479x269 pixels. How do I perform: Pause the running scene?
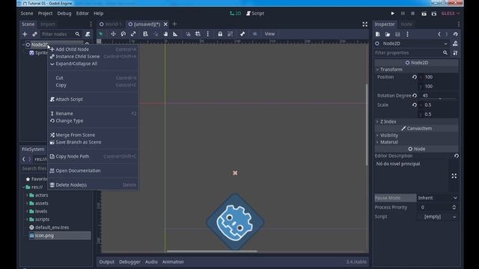point(403,13)
